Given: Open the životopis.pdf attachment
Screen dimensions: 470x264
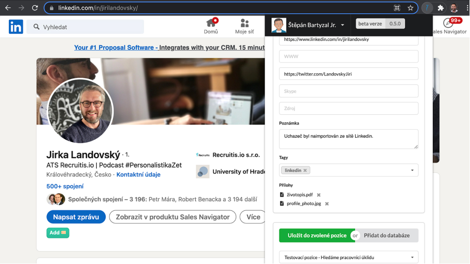Looking at the screenshot, I should tap(299, 195).
